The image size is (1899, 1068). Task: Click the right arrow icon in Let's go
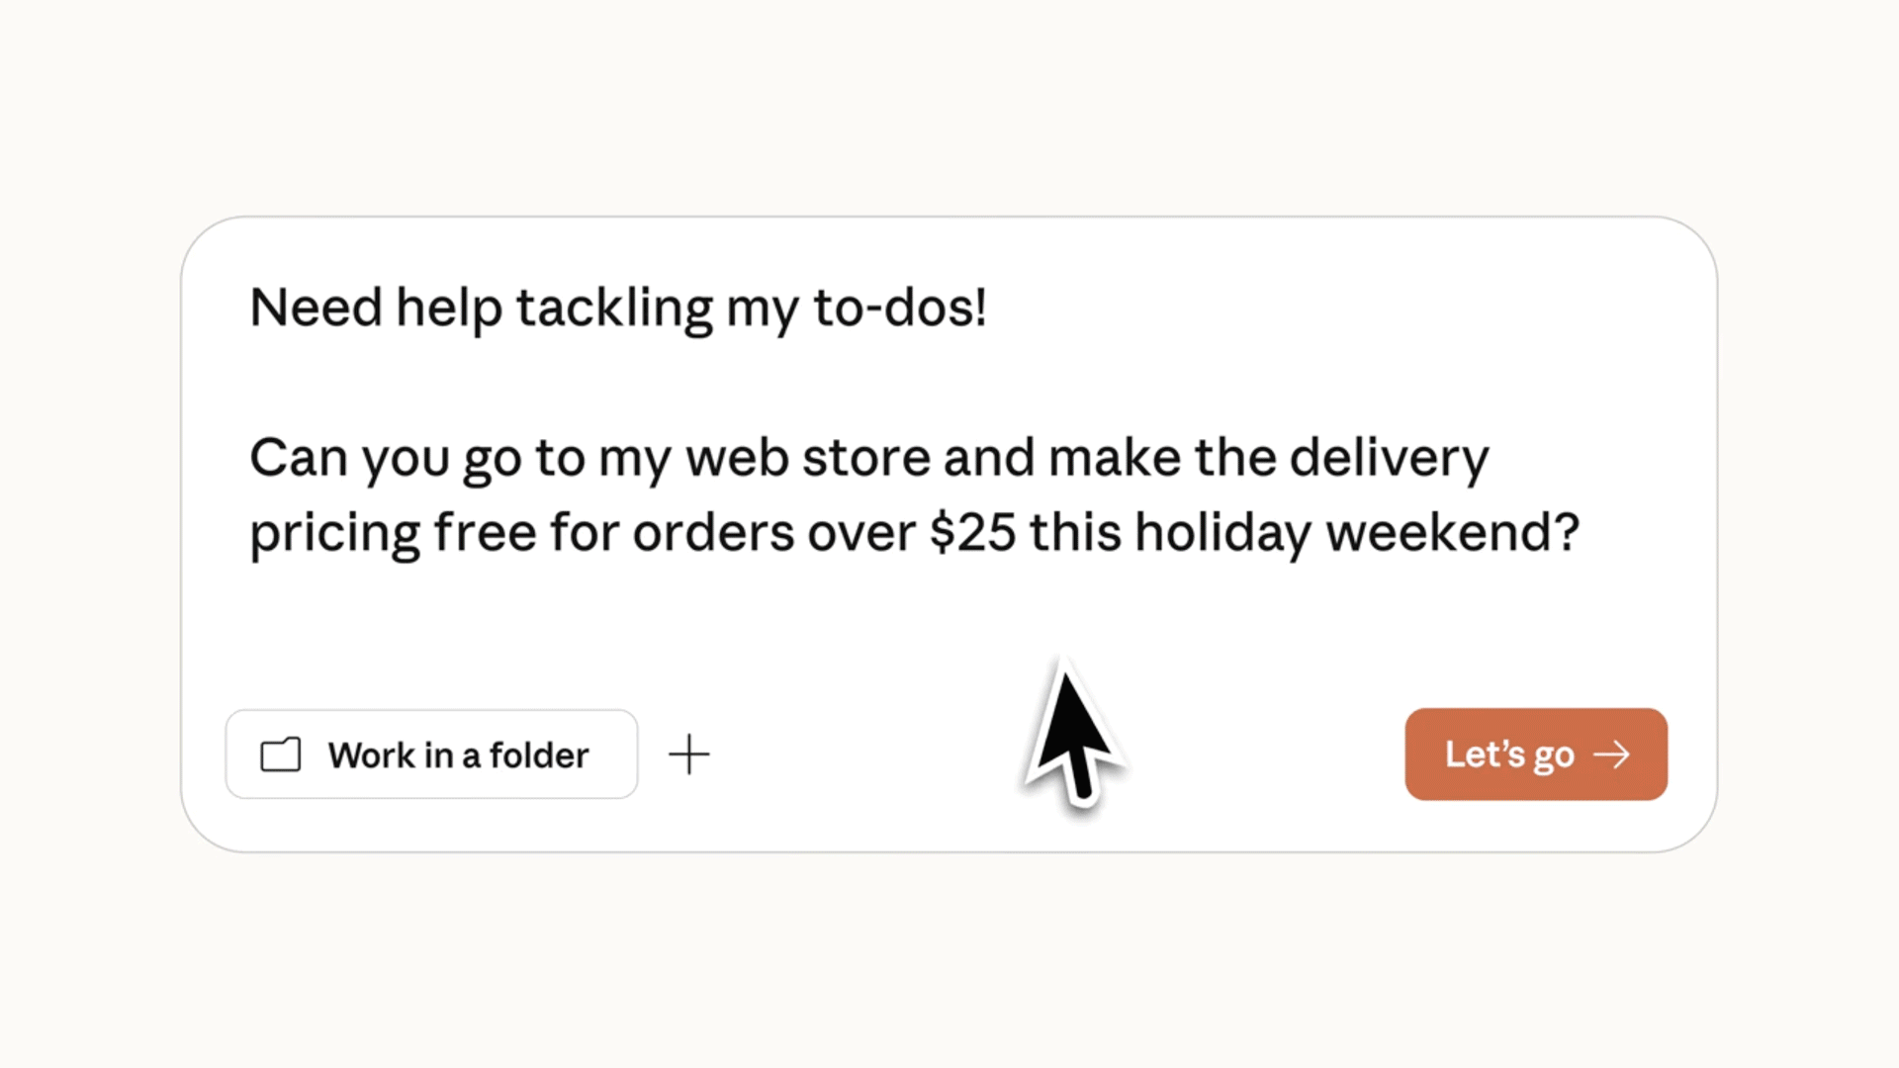click(1611, 755)
